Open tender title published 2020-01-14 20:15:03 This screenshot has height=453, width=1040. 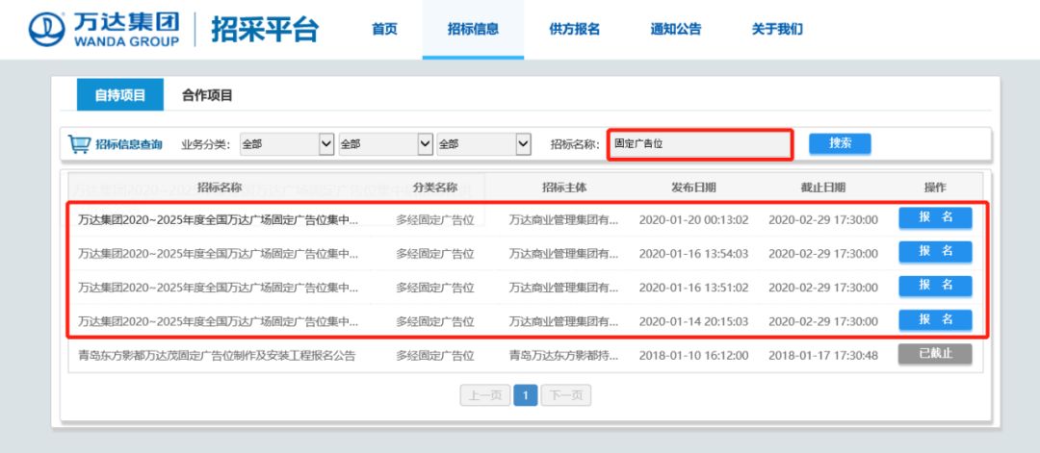click(x=218, y=322)
